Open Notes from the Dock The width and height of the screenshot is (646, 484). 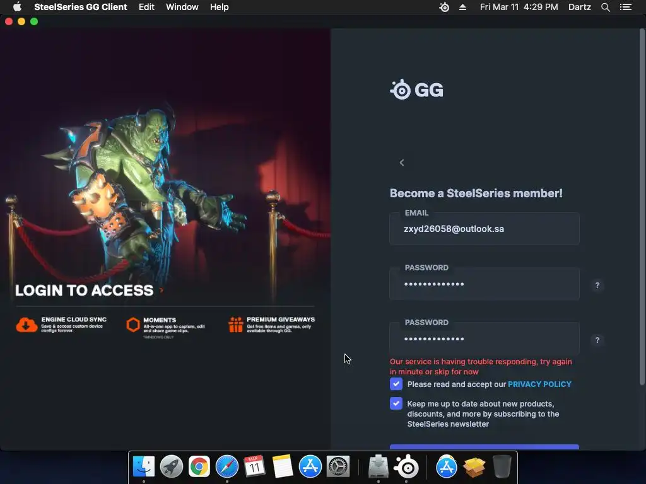[282, 467]
